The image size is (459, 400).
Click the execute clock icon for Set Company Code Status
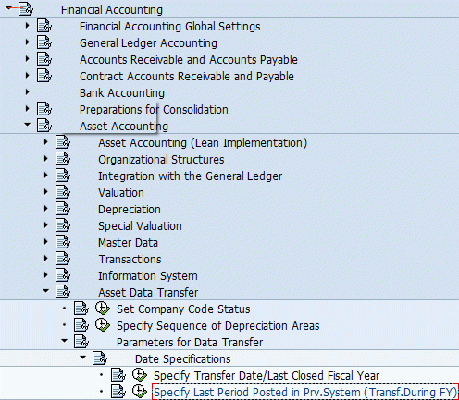pyautogui.click(x=103, y=309)
